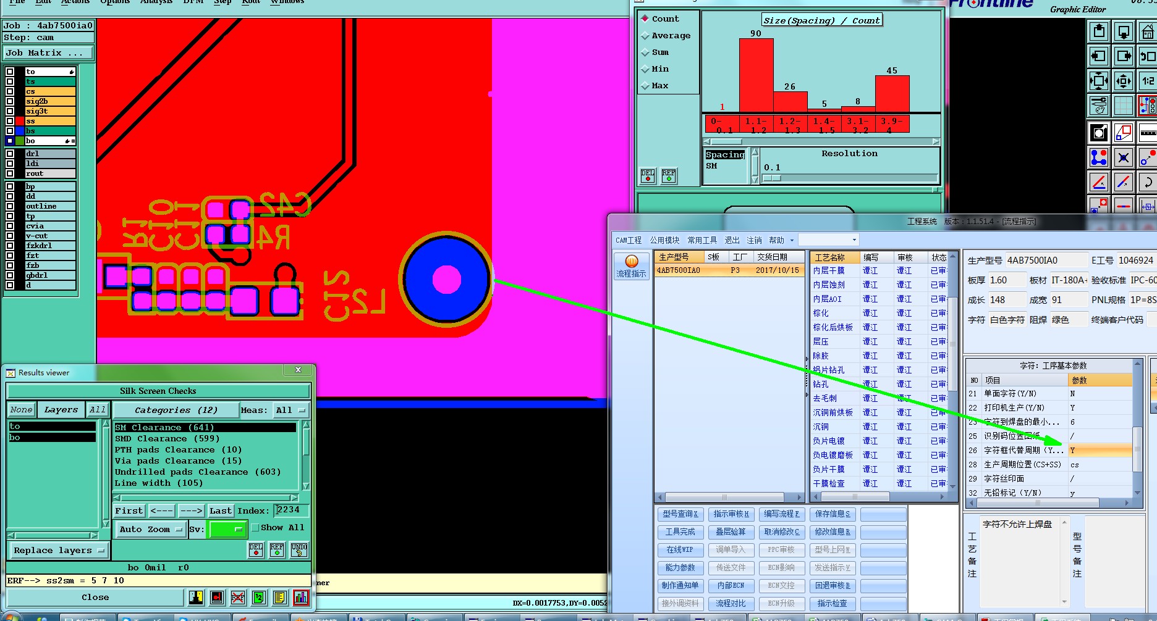Click the Last button in Results viewer
This screenshot has height=621, width=1157.
(x=221, y=511)
